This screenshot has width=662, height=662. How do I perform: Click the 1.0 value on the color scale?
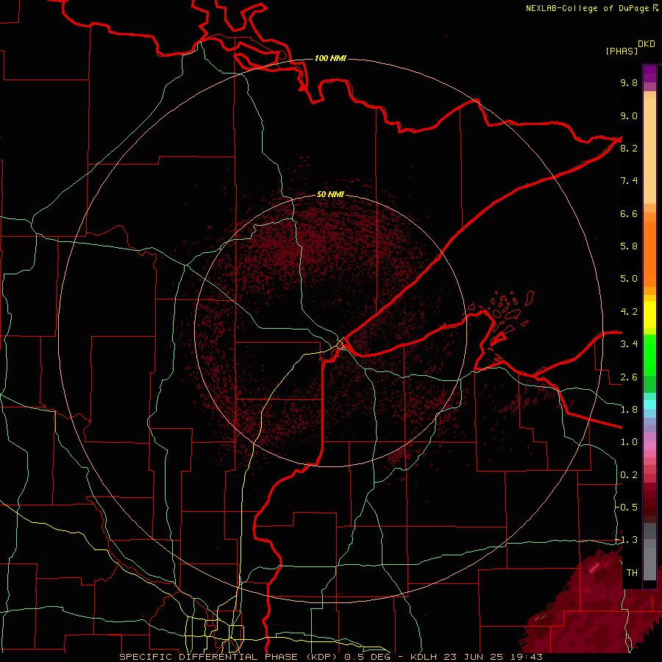pos(629,442)
